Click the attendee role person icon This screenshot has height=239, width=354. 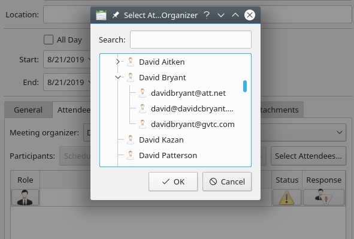point(25,198)
